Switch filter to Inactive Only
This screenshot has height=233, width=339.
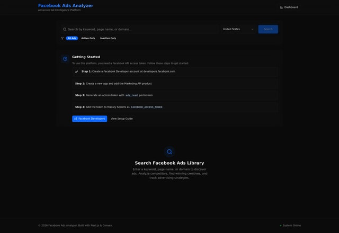coord(108,38)
